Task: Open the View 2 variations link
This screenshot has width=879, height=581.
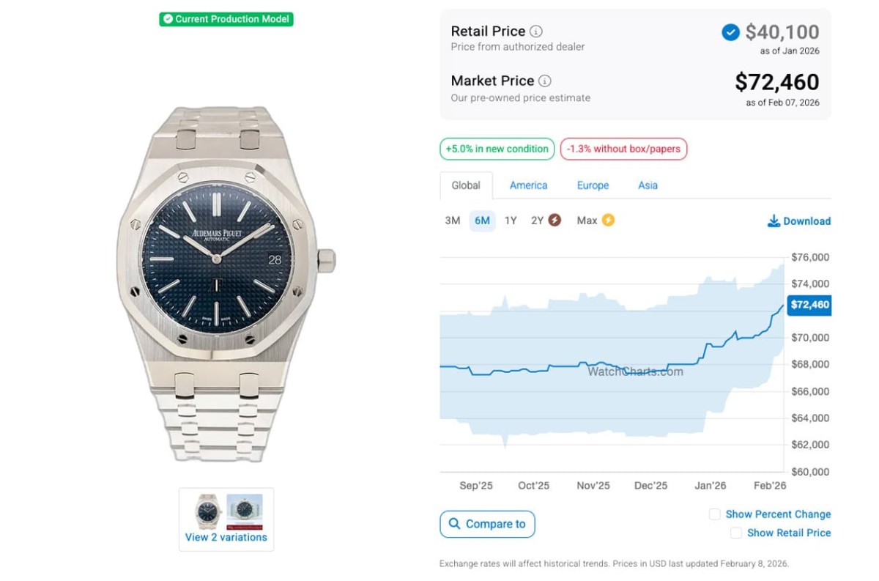Action: (226, 537)
